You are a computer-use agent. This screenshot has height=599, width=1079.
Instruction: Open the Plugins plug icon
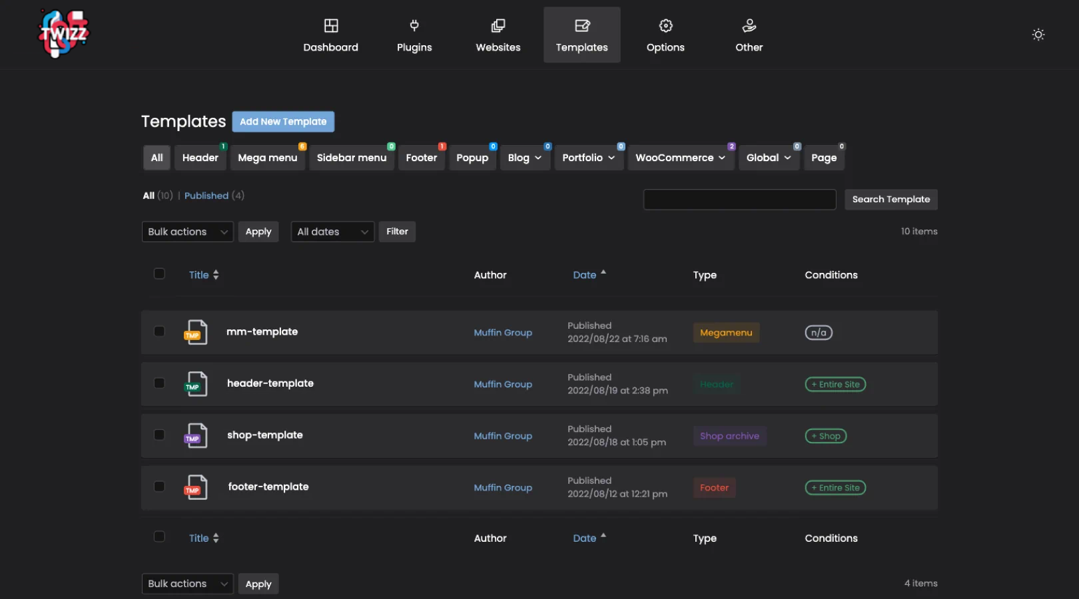414,26
